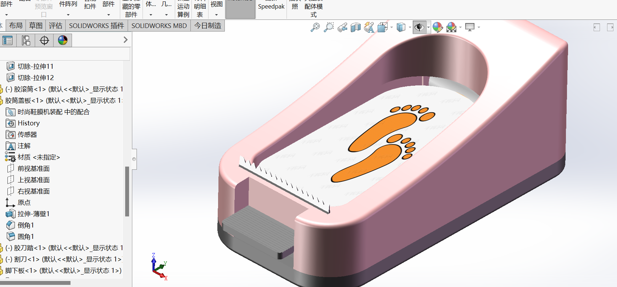617x287 pixels.
Task: Click the feature tree horizontal scrollbar thumb
Action: click(35, 283)
